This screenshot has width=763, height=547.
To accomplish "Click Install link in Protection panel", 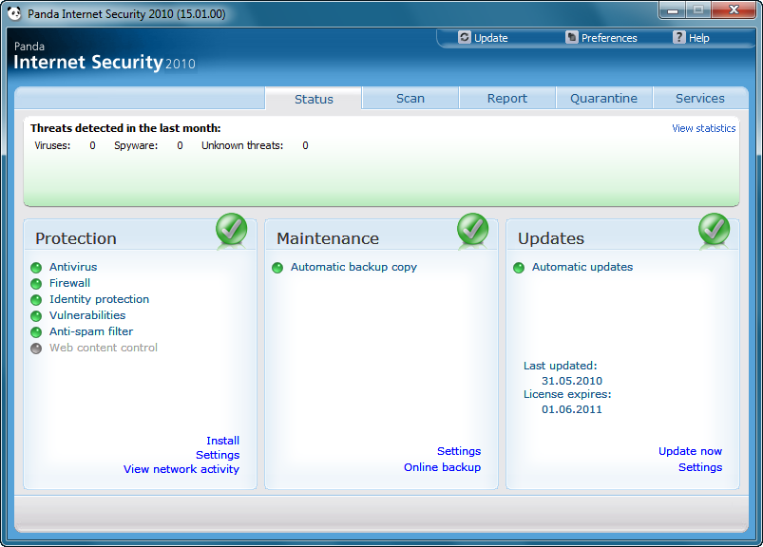I will tap(222, 441).
